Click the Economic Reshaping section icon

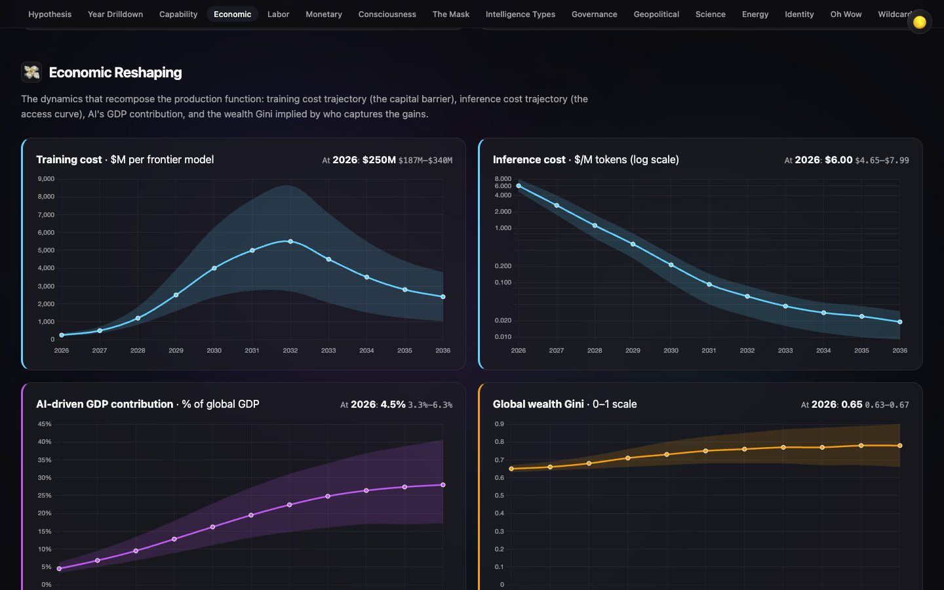click(31, 72)
